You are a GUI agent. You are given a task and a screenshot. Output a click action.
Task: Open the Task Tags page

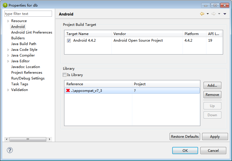coord(20,84)
